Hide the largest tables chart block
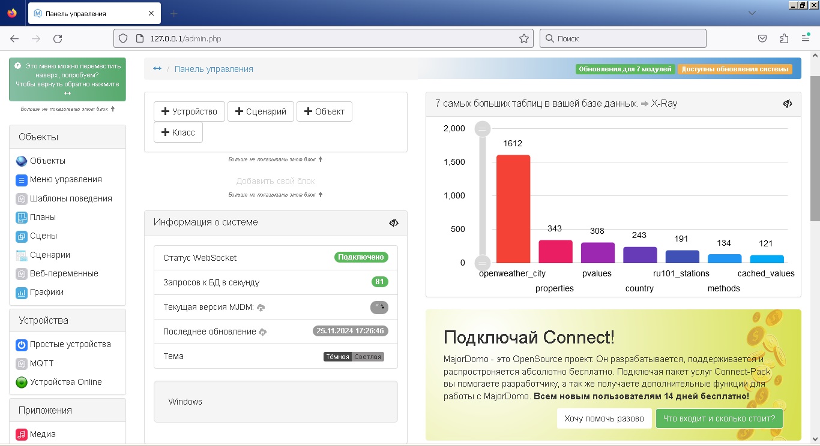This screenshot has width=820, height=446. click(x=788, y=104)
